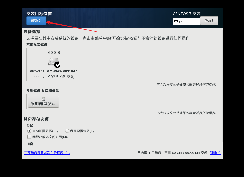Click the keyboard icon beside cn
244x177 pixels.
pos(176,22)
